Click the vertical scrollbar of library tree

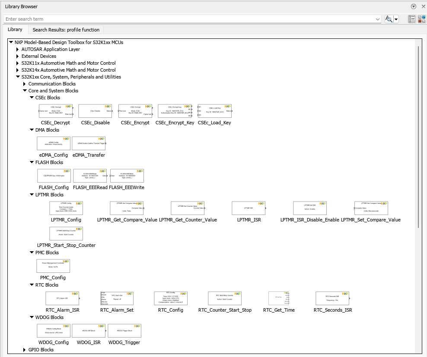point(419,137)
